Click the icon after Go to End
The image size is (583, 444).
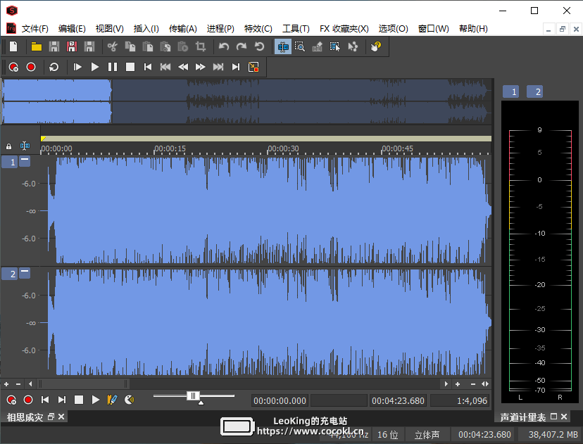click(253, 67)
